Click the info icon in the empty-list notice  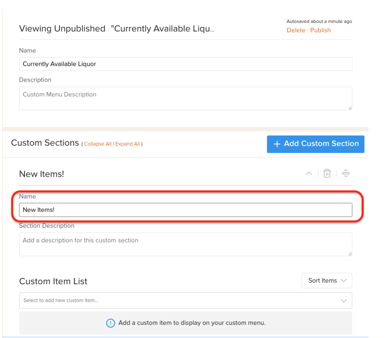(x=110, y=323)
